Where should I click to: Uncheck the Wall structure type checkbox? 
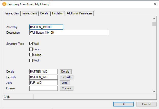31,44
